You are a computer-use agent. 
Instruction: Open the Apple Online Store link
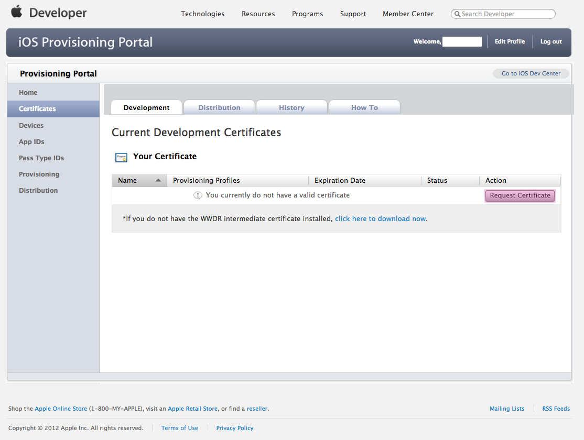click(61, 409)
